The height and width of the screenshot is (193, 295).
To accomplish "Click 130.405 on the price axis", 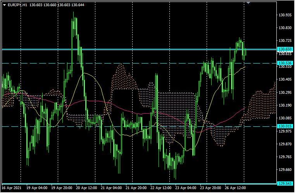I will pyautogui.click(x=285, y=79).
